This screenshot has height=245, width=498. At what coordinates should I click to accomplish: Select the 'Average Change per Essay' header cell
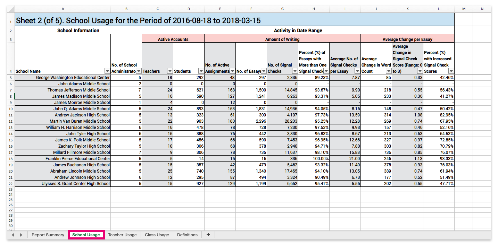[x=408, y=39]
